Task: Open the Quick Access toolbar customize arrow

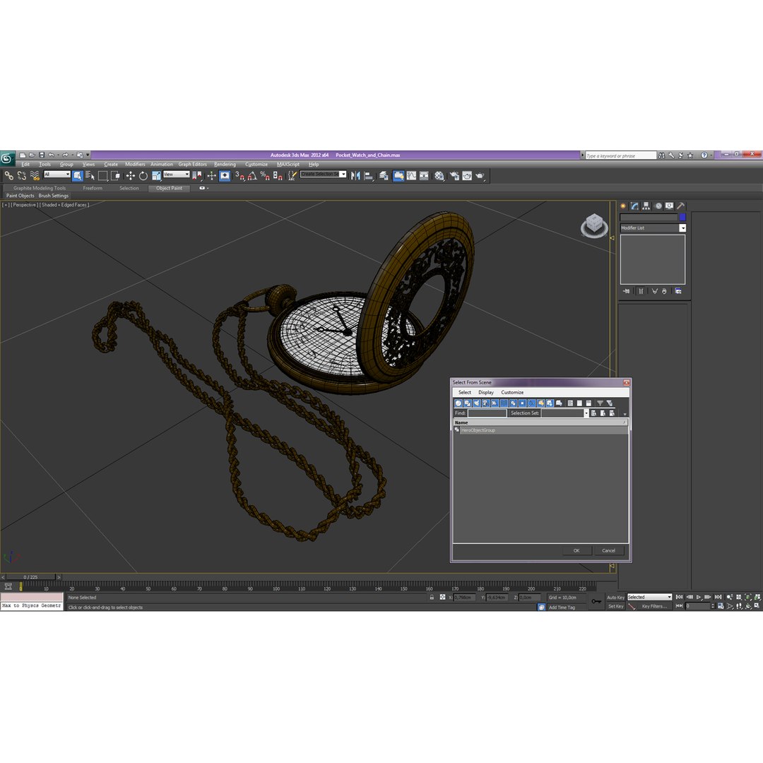Action: (x=88, y=155)
